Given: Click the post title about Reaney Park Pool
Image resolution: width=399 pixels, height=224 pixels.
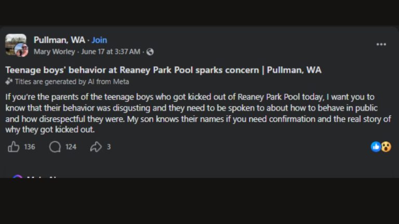Looking at the screenshot, I should click(x=163, y=70).
